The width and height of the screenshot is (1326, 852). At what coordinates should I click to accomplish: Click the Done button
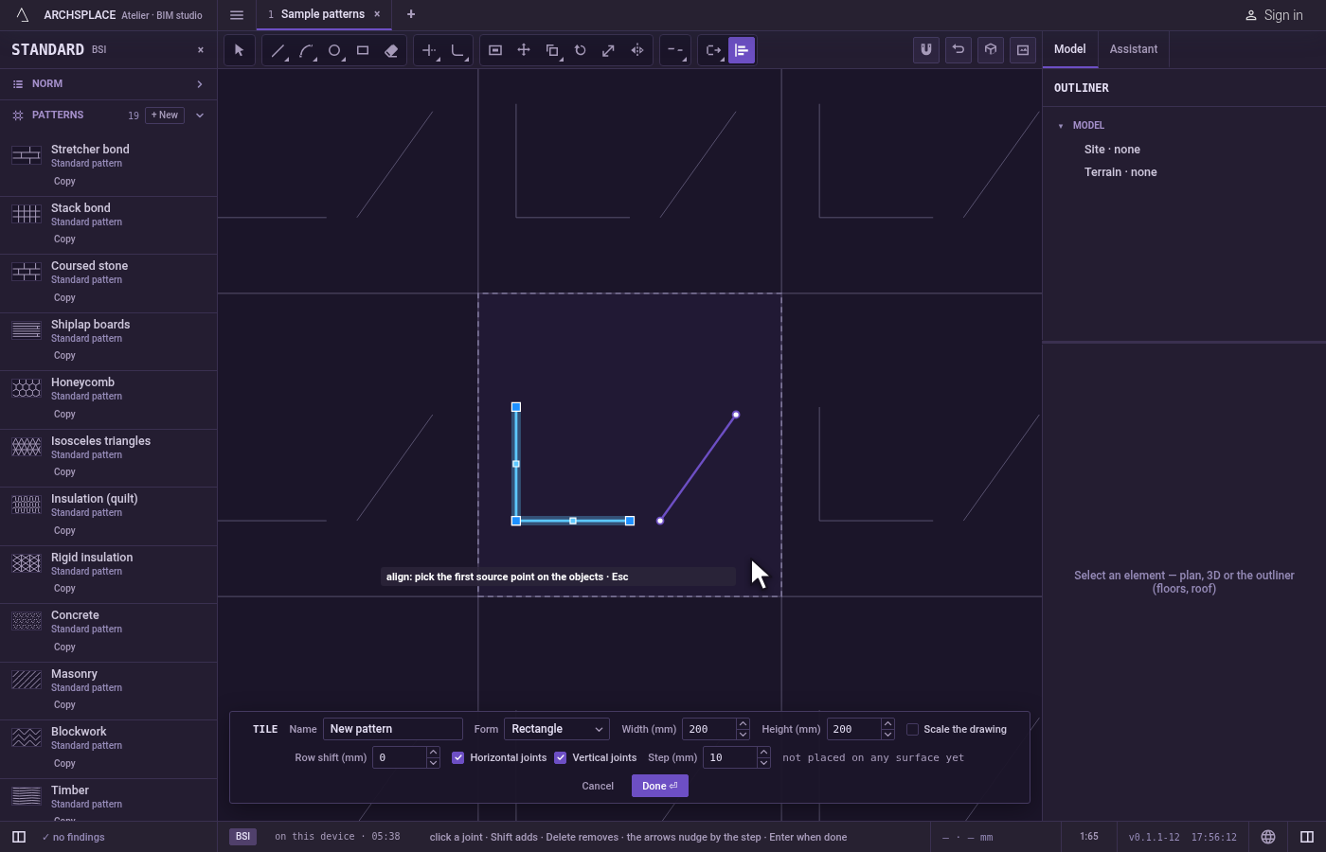pyautogui.click(x=660, y=786)
